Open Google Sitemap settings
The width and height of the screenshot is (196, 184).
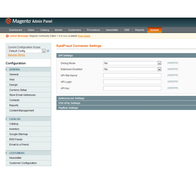click(28, 134)
